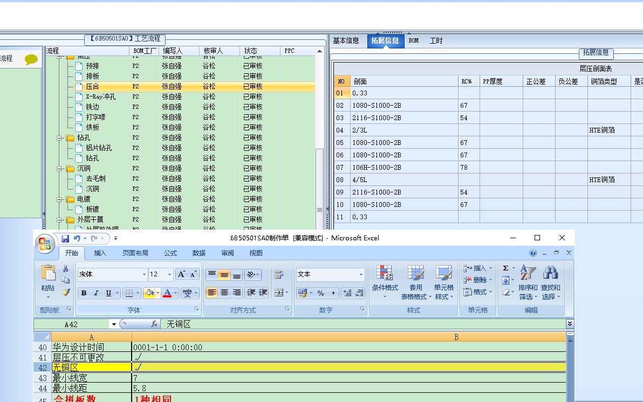Open text orientation options

coord(251,274)
